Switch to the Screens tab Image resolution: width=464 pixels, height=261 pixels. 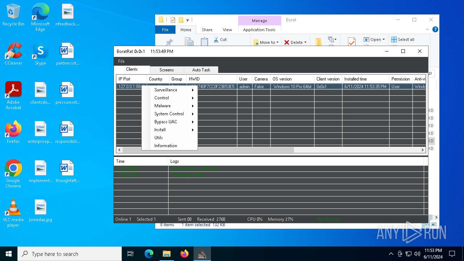point(167,70)
